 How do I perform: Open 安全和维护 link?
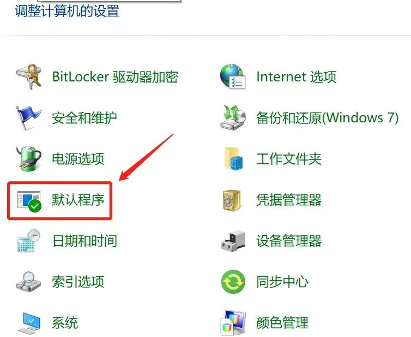pos(84,117)
